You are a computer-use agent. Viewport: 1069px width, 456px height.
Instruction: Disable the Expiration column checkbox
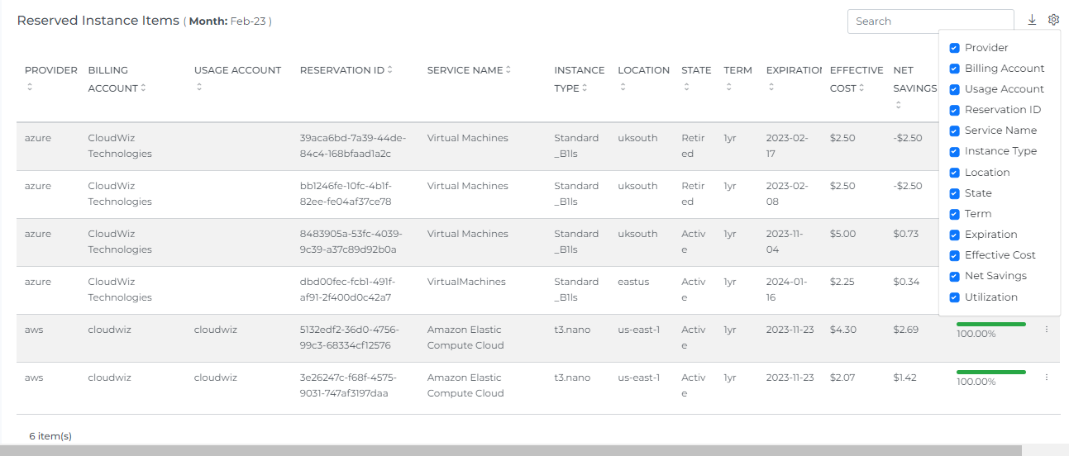(954, 235)
